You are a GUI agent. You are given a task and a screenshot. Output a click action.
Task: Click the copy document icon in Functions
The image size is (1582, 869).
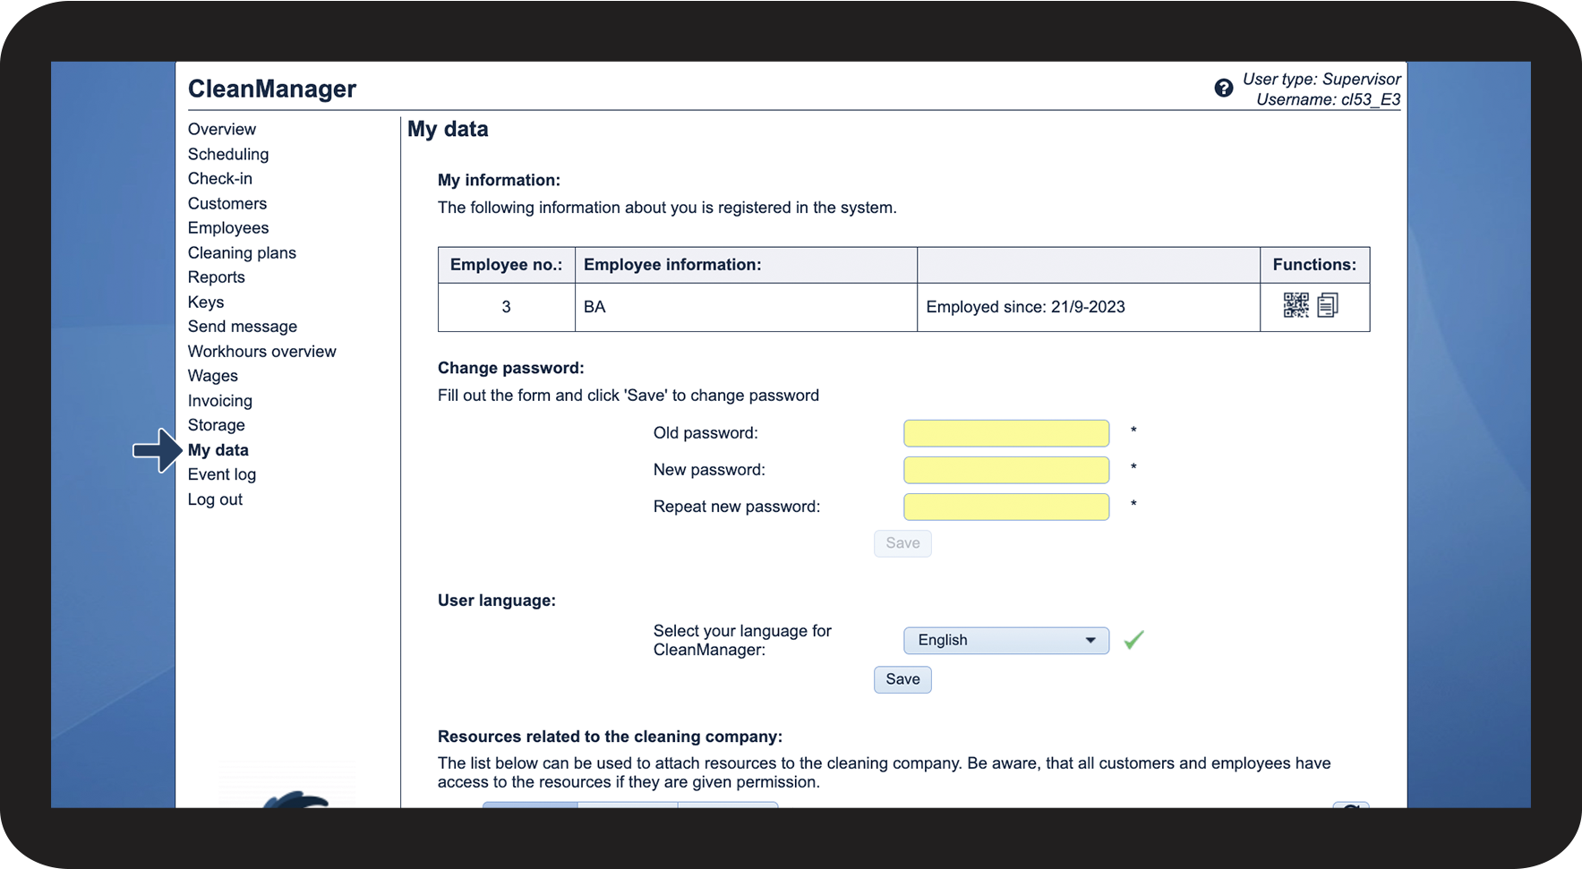click(x=1328, y=305)
